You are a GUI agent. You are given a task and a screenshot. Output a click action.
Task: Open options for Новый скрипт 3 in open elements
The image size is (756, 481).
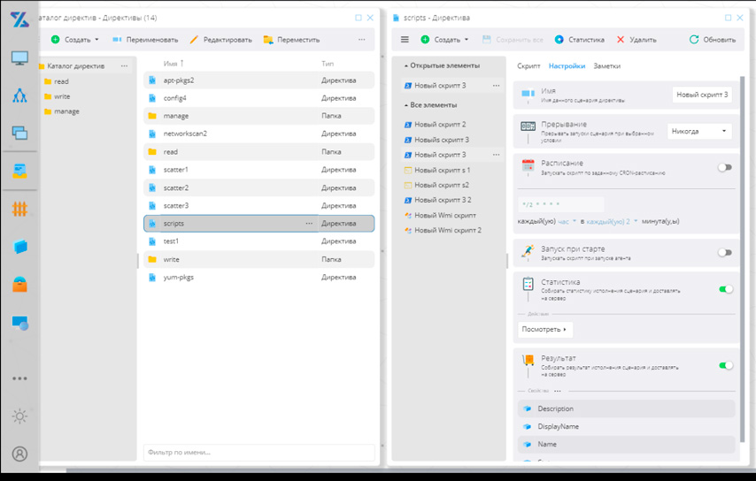496,85
